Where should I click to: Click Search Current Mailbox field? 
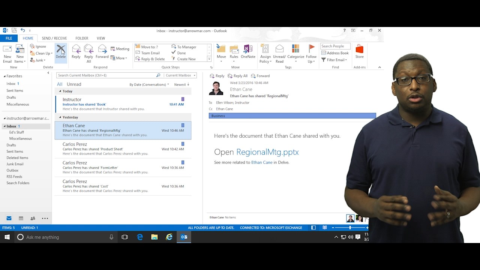click(106, 75)
